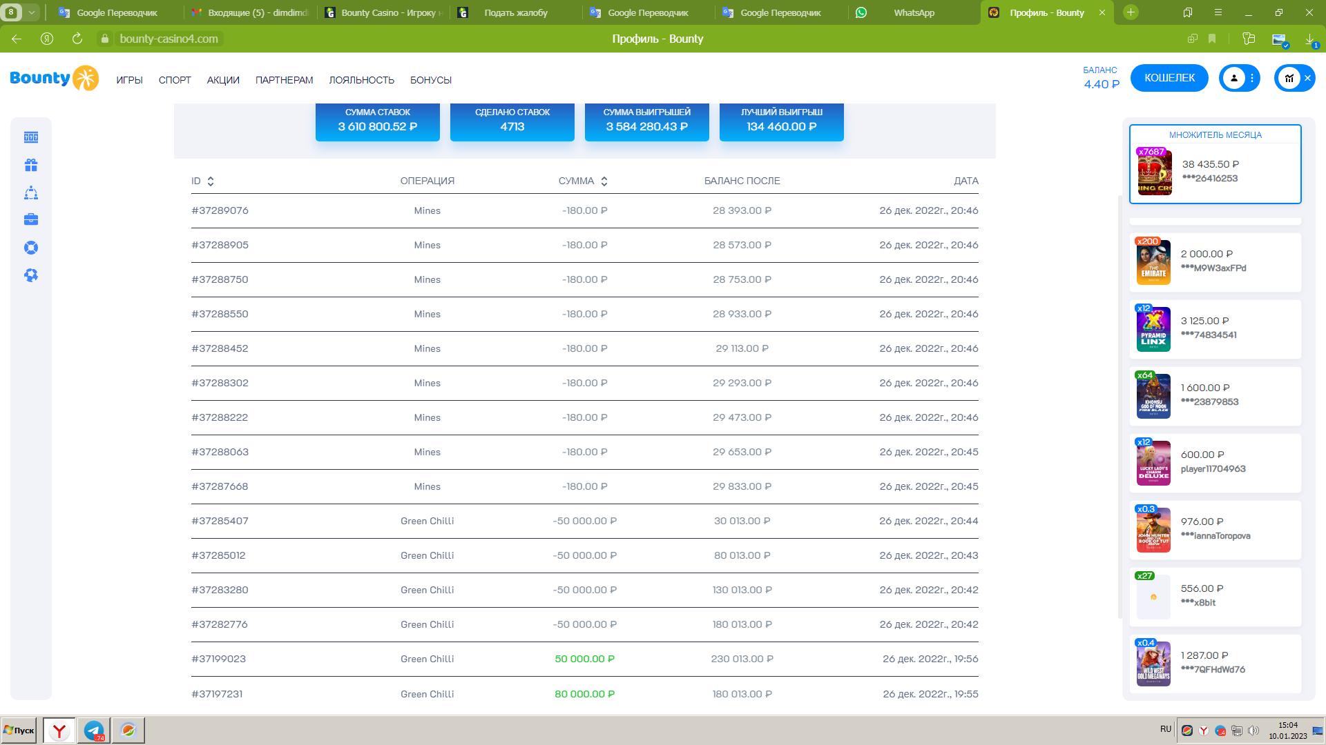Open the user profile icon
Viewport: 1326px width, 745px height.
point(1234,78)
